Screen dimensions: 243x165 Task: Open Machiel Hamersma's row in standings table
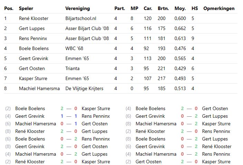pyautogui.click(x=39, y=88)
